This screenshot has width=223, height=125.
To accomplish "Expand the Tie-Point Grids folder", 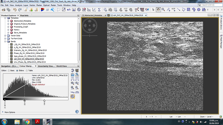I will pos(5,38).
